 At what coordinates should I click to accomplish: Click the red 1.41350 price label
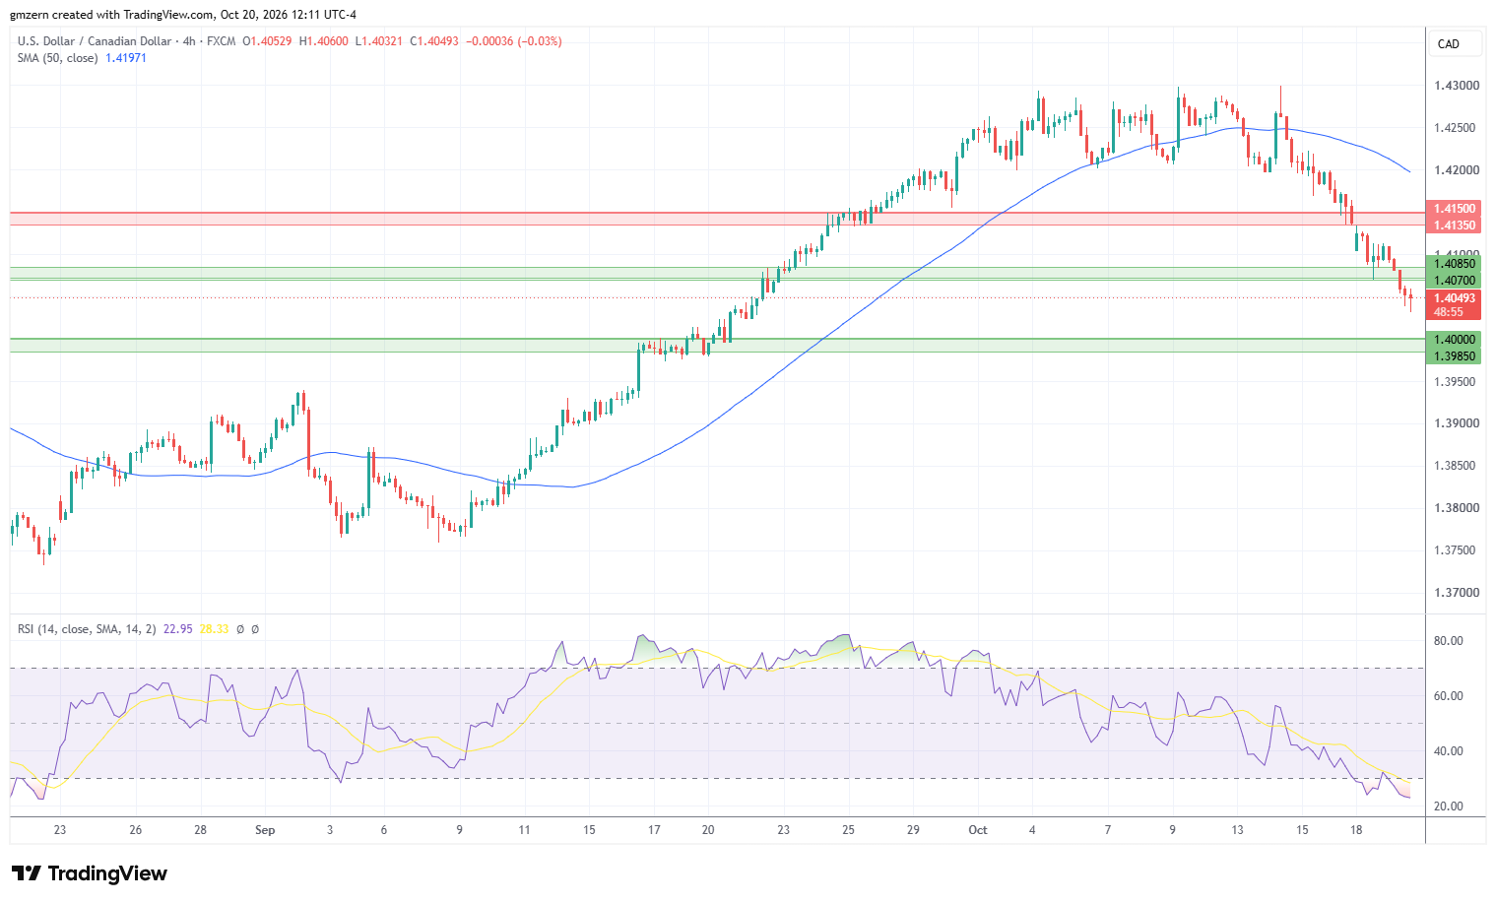coord(1455,226)
